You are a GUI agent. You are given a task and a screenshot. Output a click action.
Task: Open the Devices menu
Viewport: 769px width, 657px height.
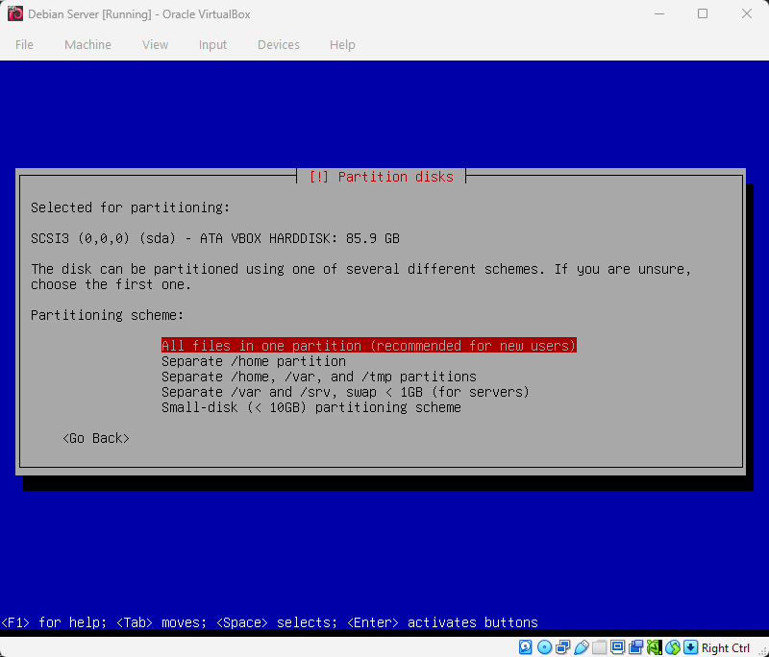(x=278, y=44)
